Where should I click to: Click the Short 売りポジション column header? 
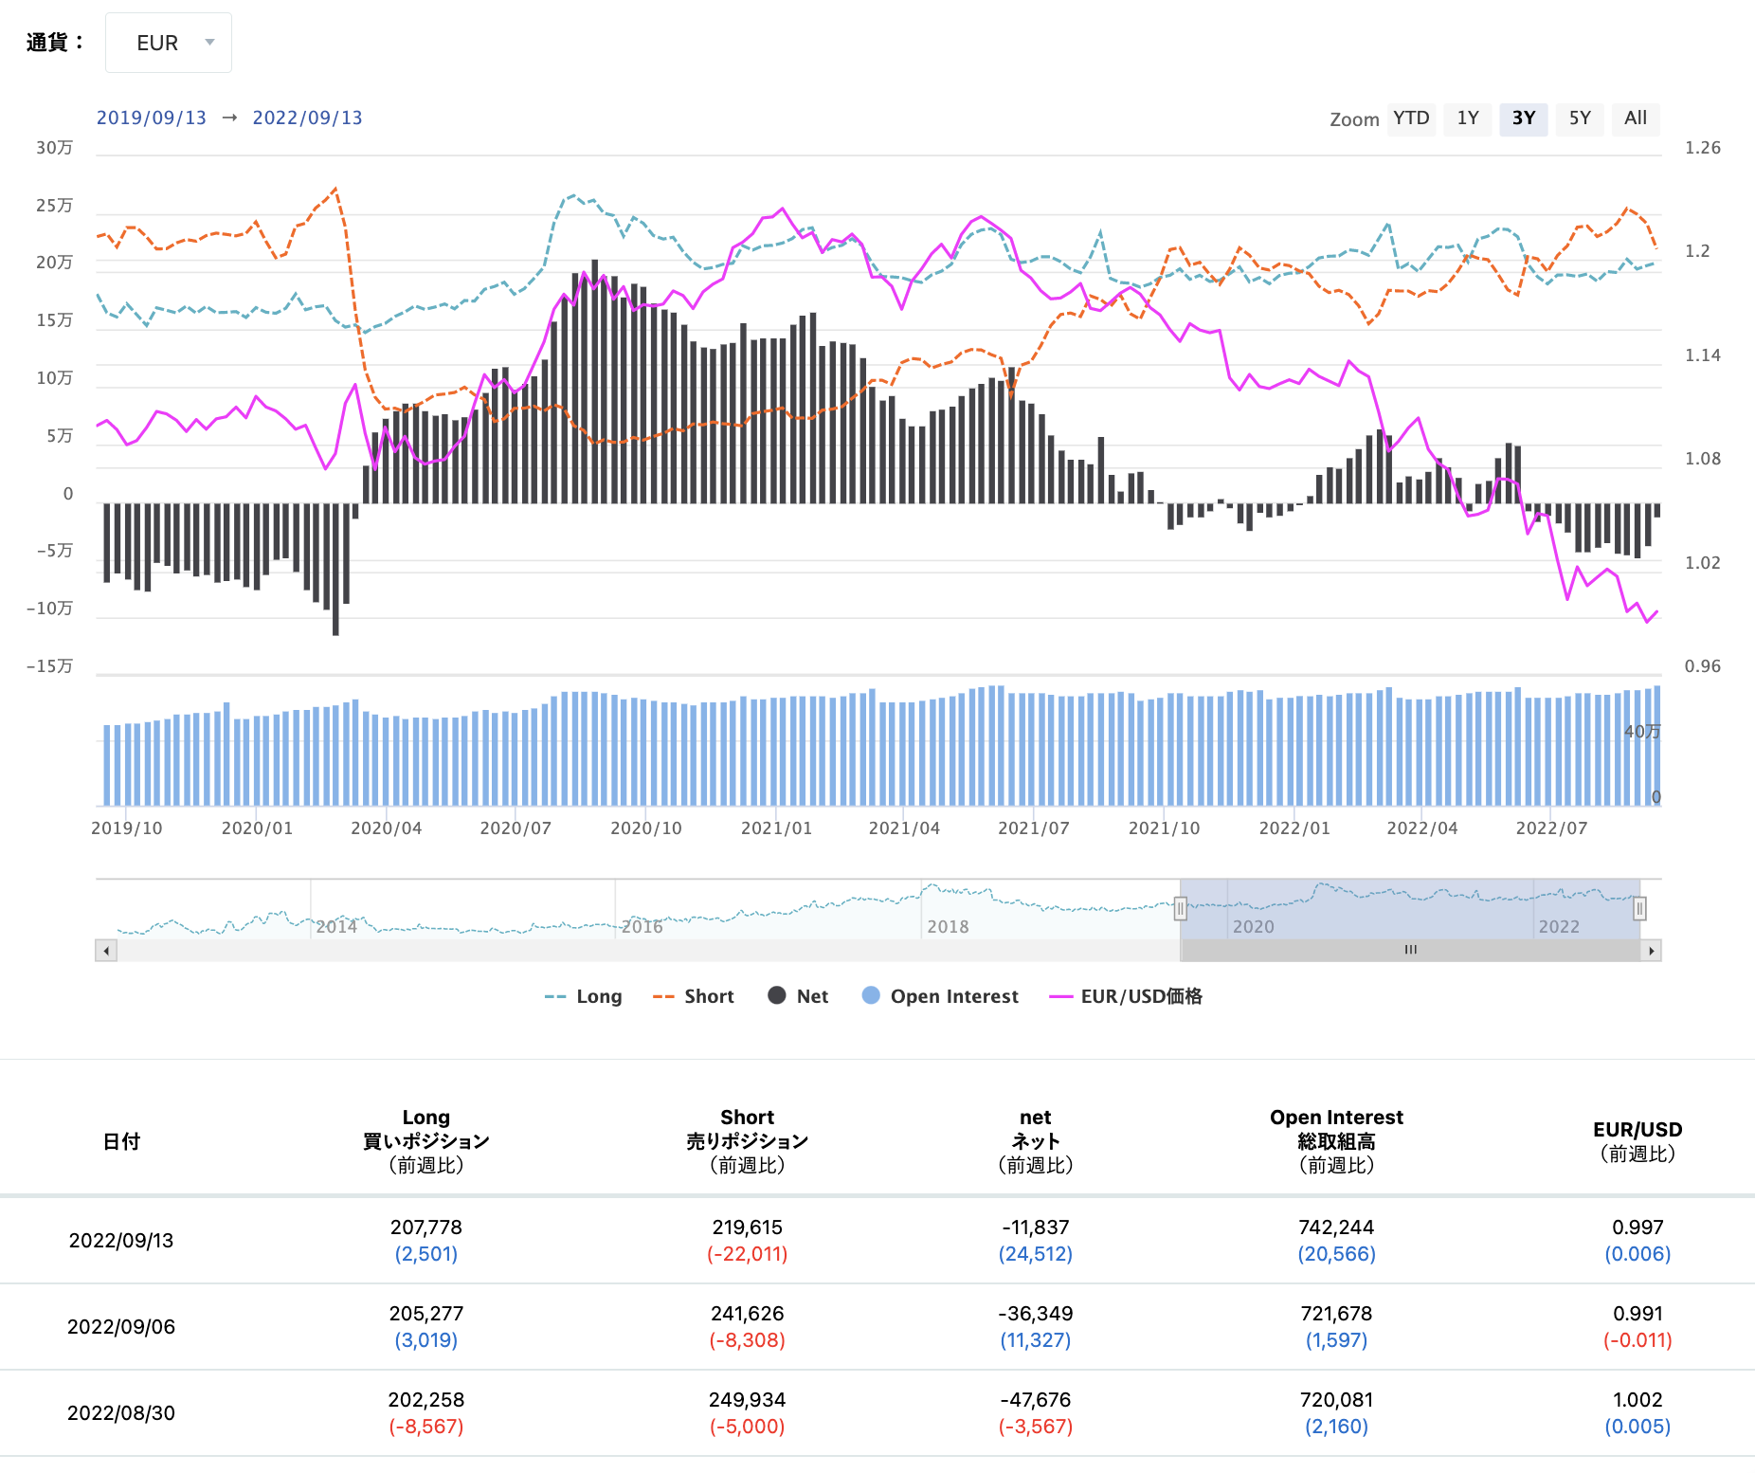click(x=748, y=1141)
